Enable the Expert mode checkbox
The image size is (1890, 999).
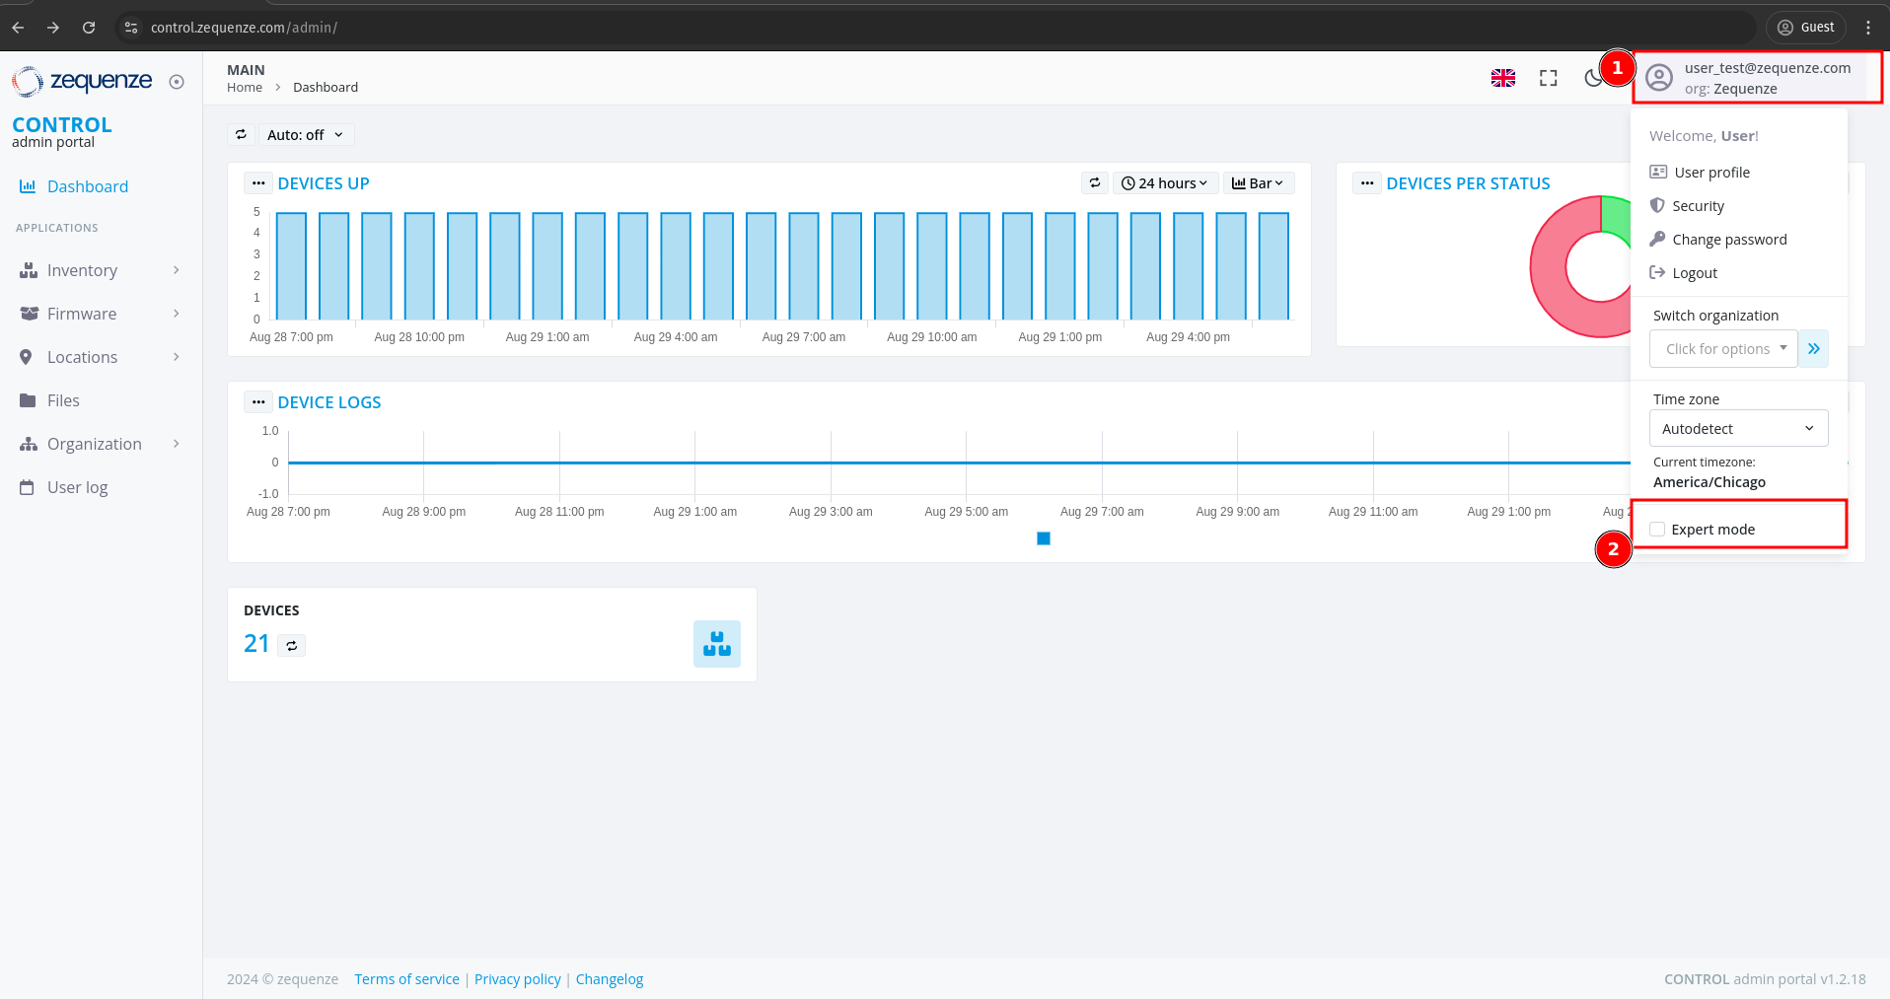click(1657, 530)
